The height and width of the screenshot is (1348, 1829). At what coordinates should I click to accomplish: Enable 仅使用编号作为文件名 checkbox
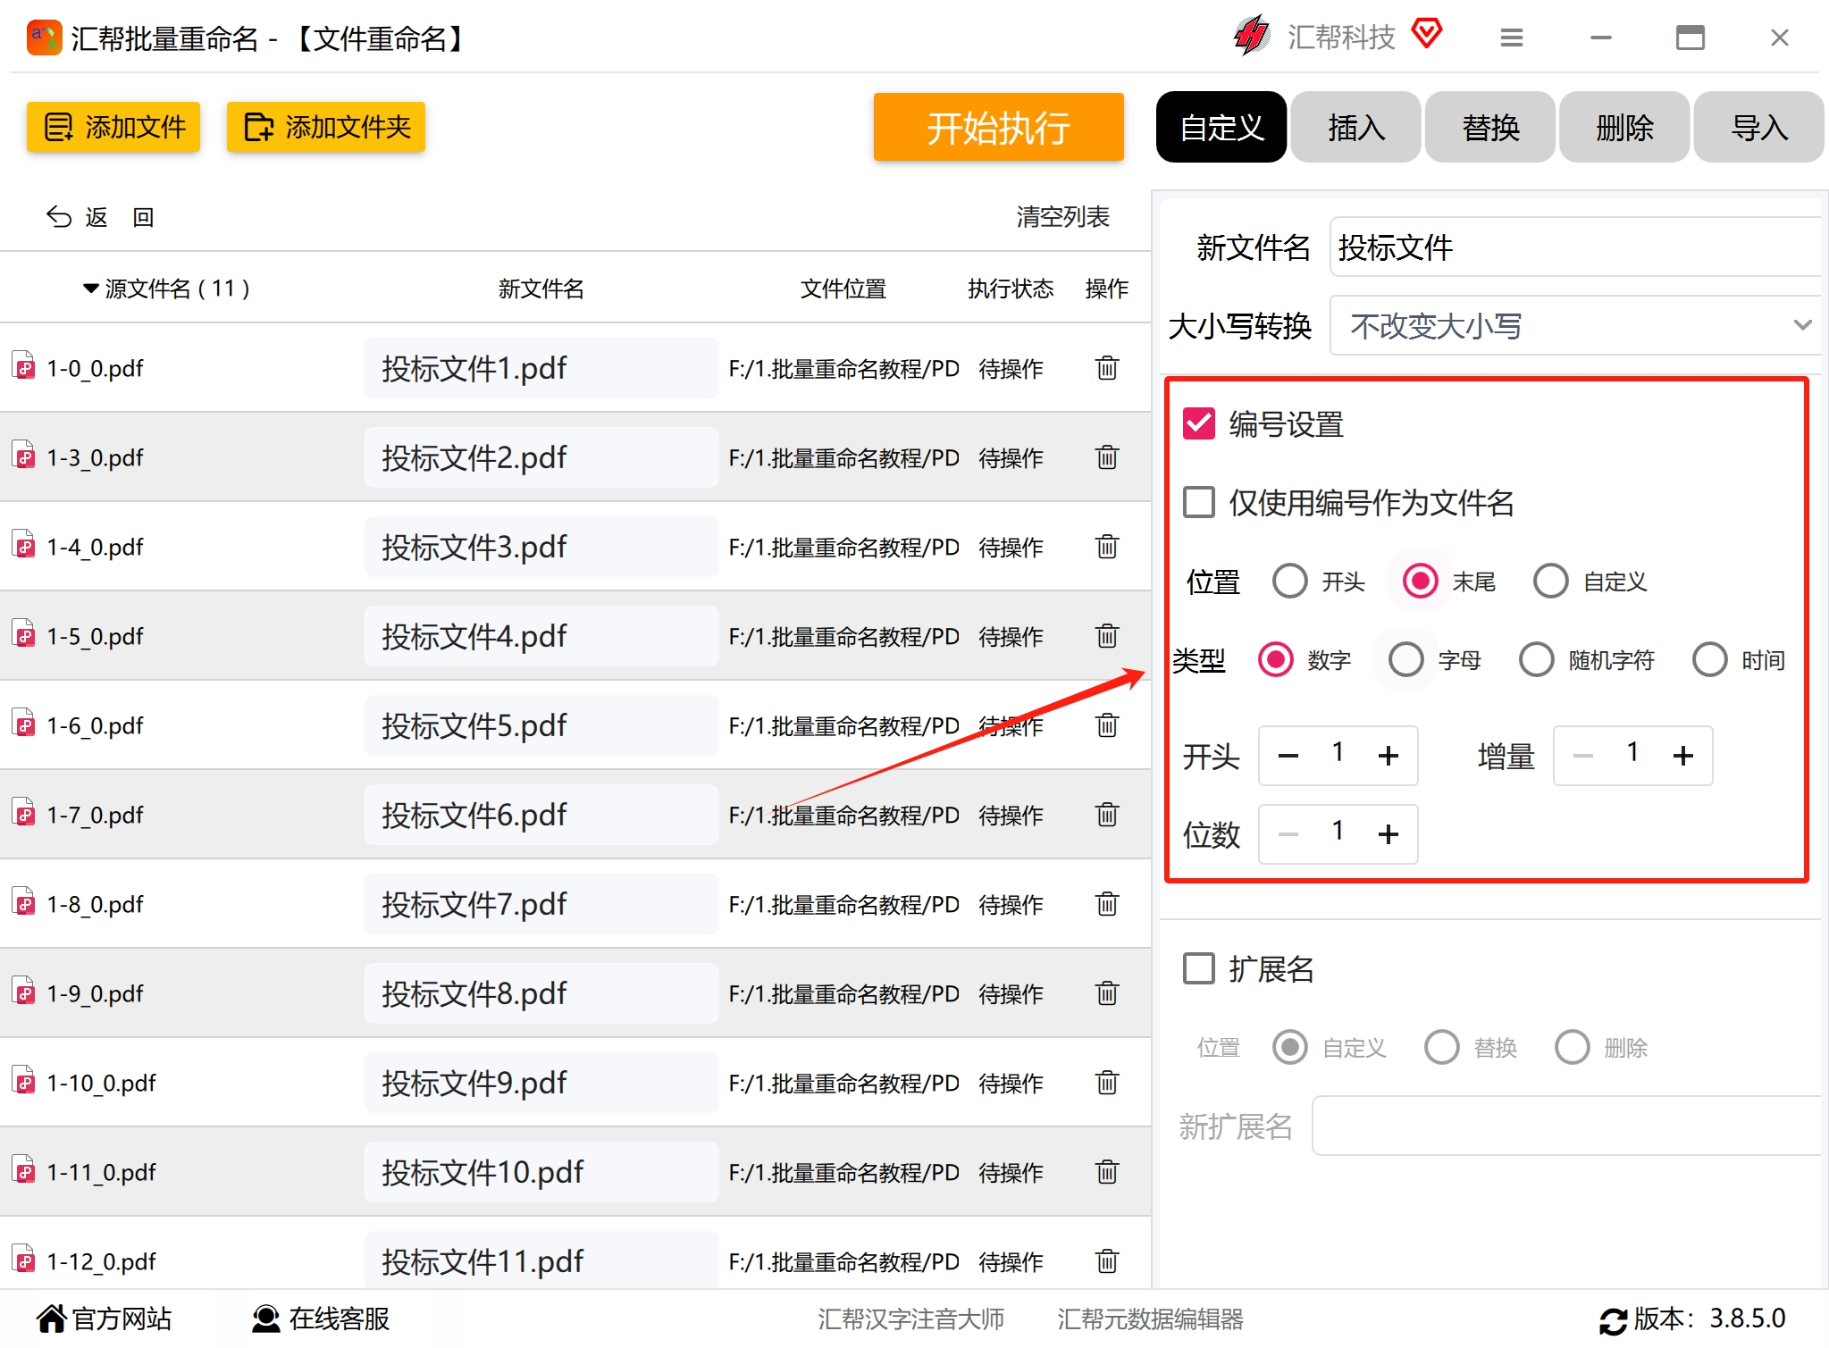[1199, 503]
